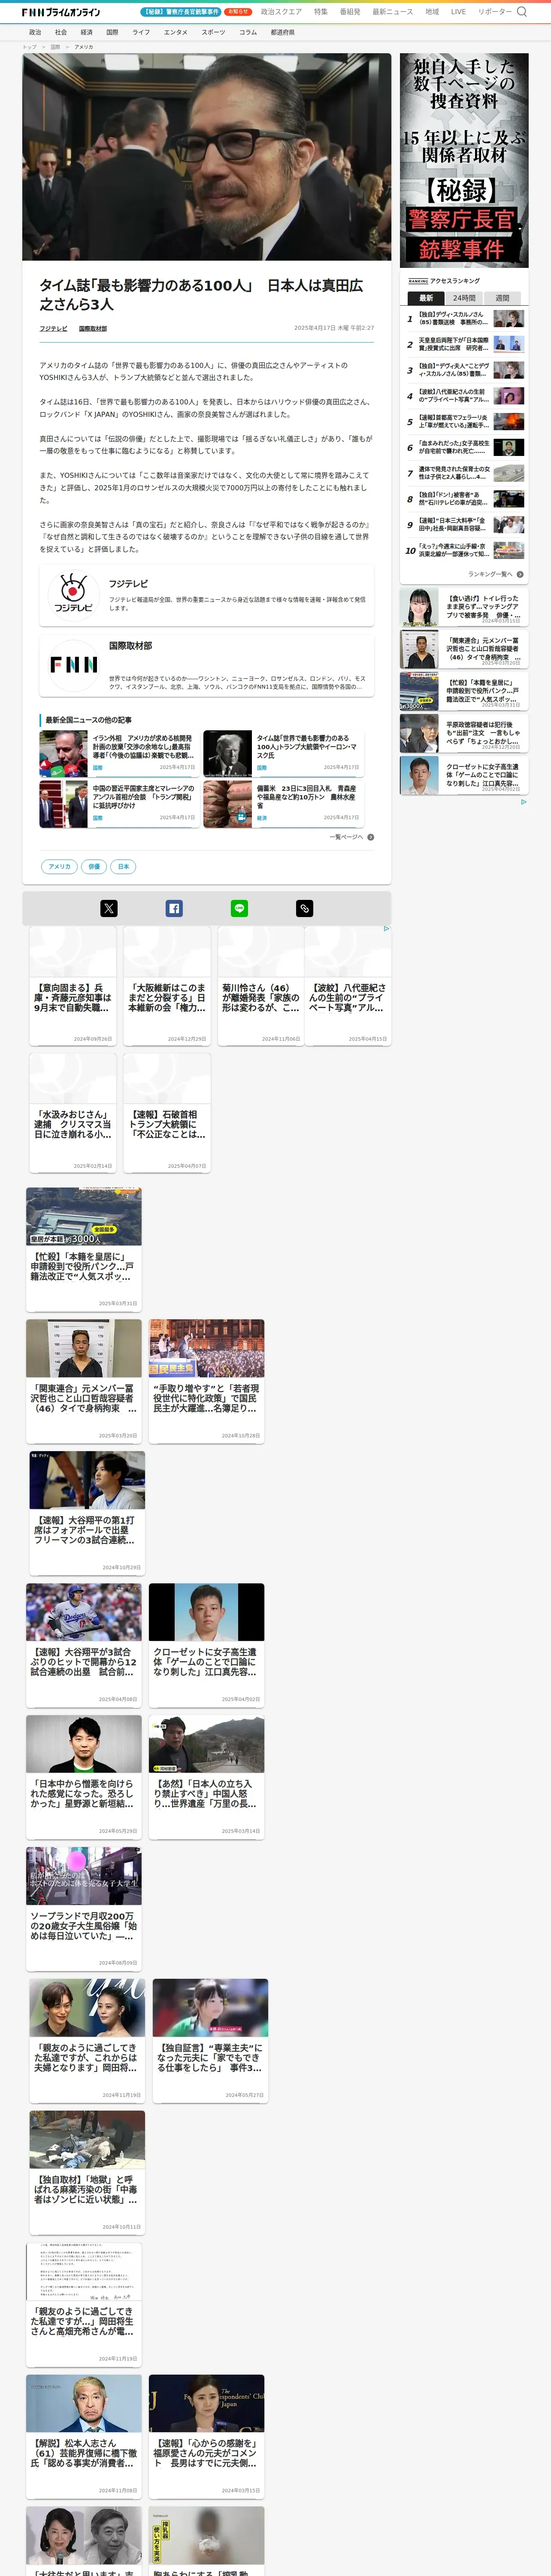
Task: Switch ranking to 週間 tab
Action: pyautogui.click(x=502, y=298)
